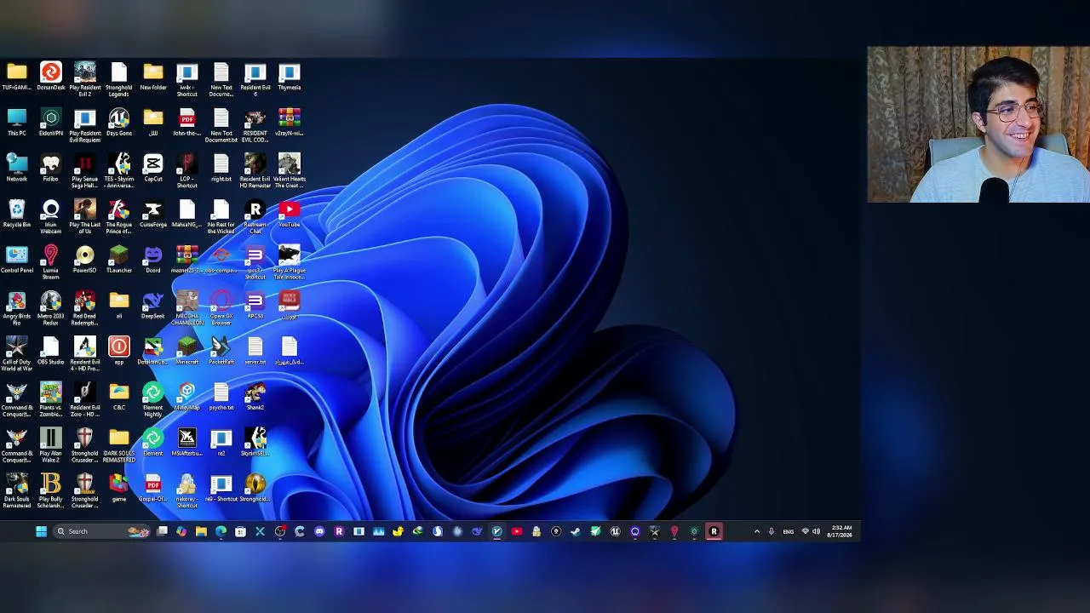The height and width of the screenshot is (613, 1090).
Task: Select the DARK SOULS REMASTERED folder
Action: 119,446
